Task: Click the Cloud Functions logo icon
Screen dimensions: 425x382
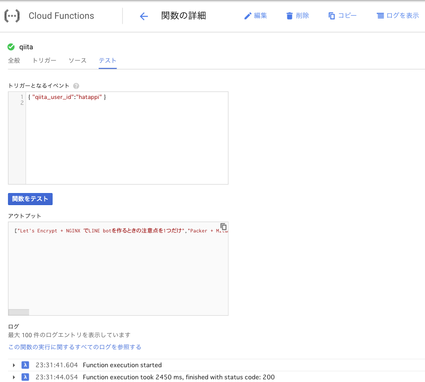Action: [12, 15]
